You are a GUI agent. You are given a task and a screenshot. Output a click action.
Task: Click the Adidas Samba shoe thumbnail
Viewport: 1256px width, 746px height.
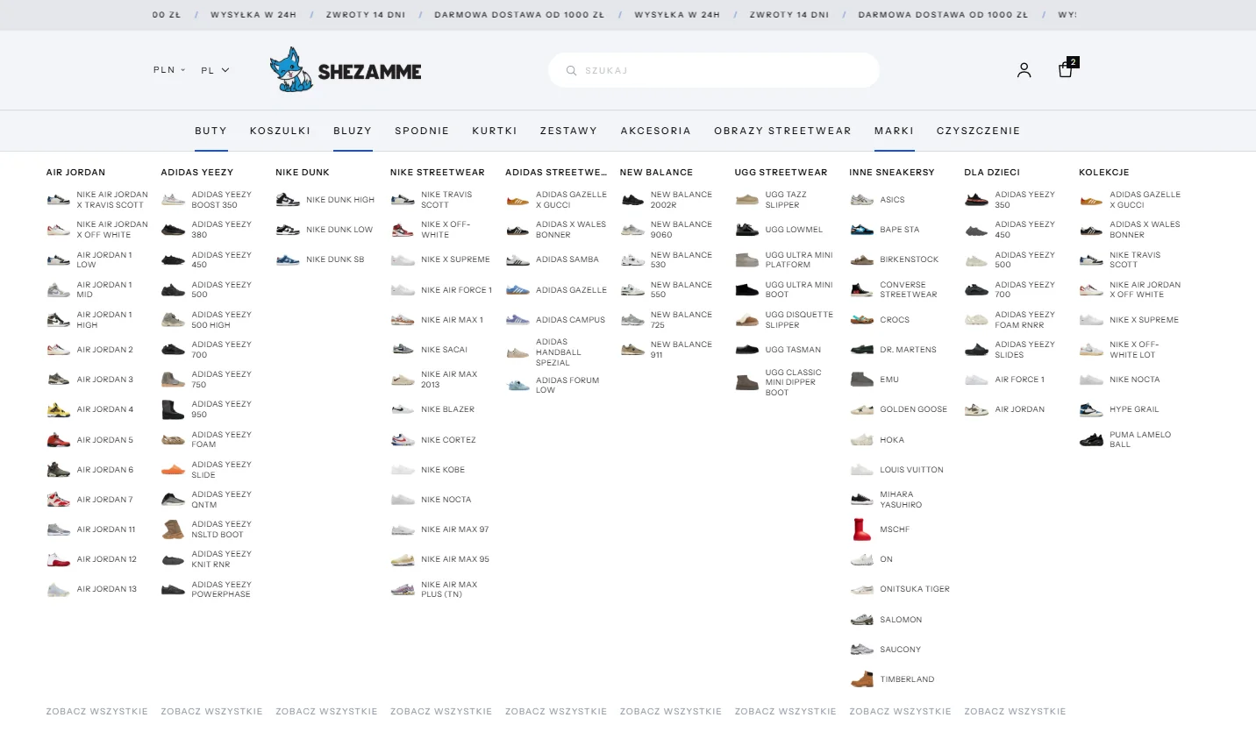coord(517,259)
